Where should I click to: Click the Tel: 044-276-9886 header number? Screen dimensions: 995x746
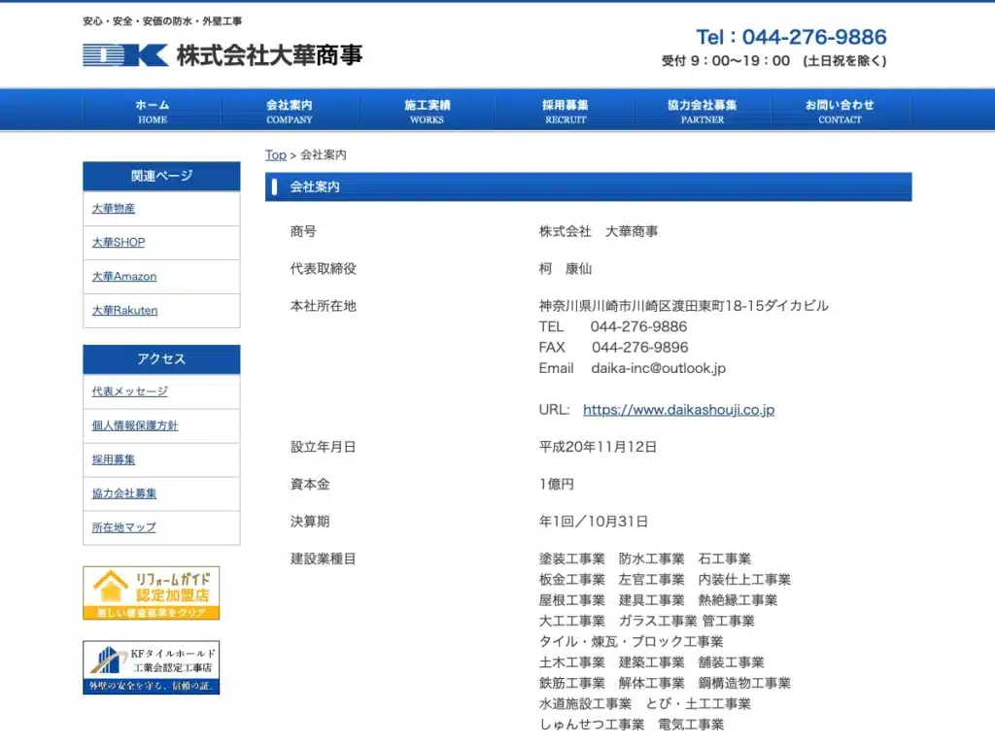pos(791,37)
